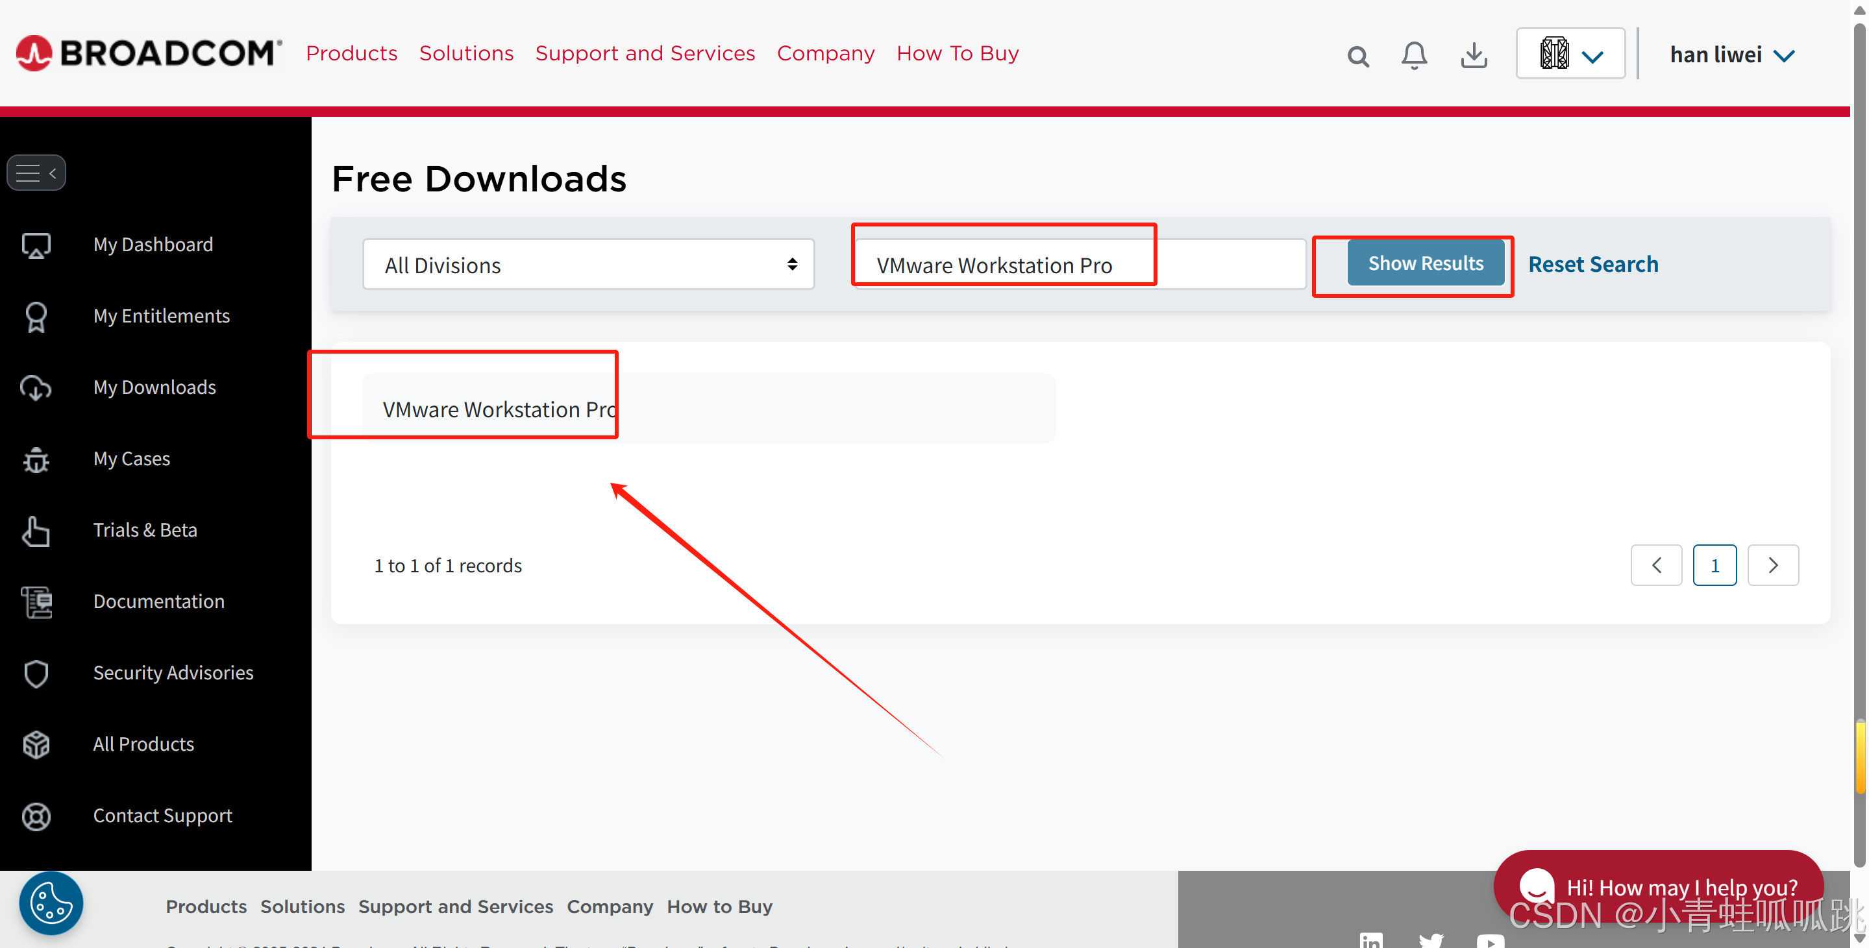Click the All Products cube icon

[x=36, y=744]
